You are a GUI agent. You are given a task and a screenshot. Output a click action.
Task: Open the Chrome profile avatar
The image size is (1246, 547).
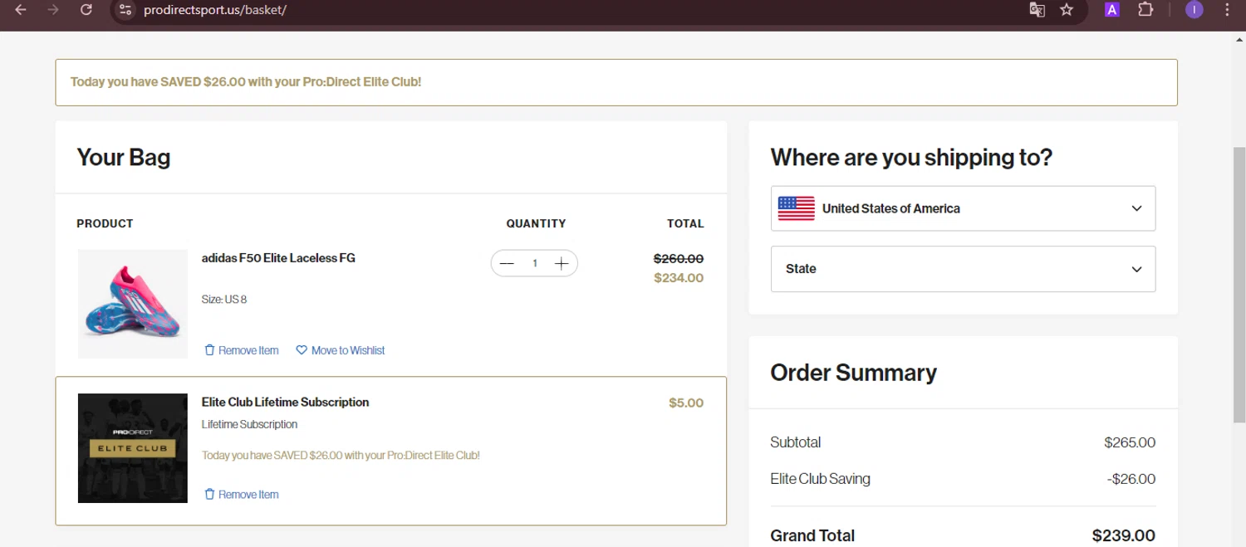point(1194,10)
